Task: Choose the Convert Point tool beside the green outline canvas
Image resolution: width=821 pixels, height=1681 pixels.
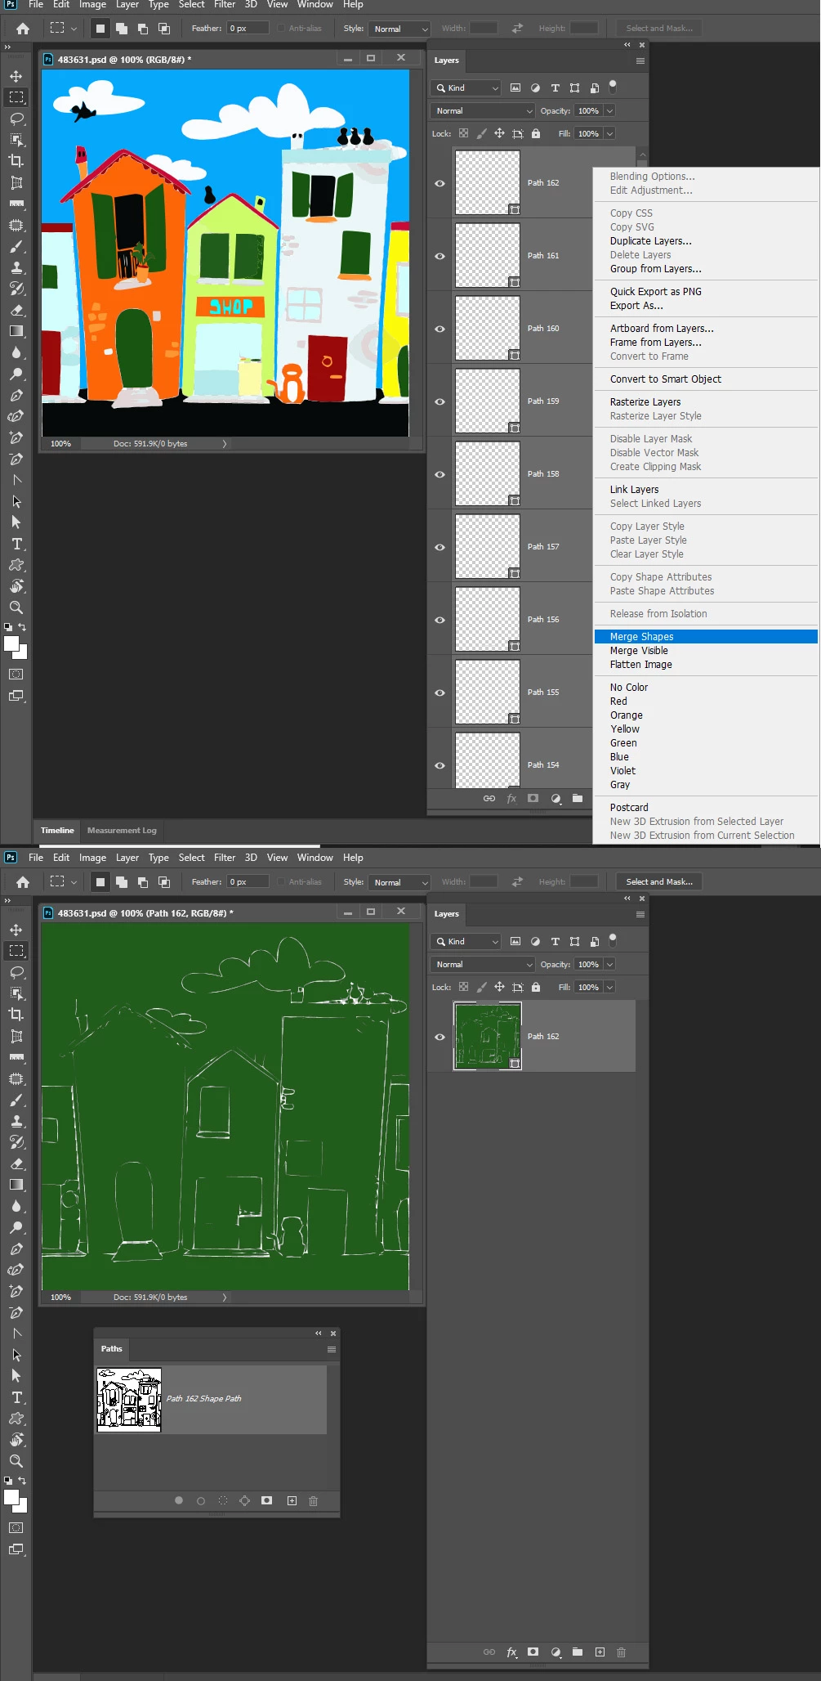Action: (16, 1334)
